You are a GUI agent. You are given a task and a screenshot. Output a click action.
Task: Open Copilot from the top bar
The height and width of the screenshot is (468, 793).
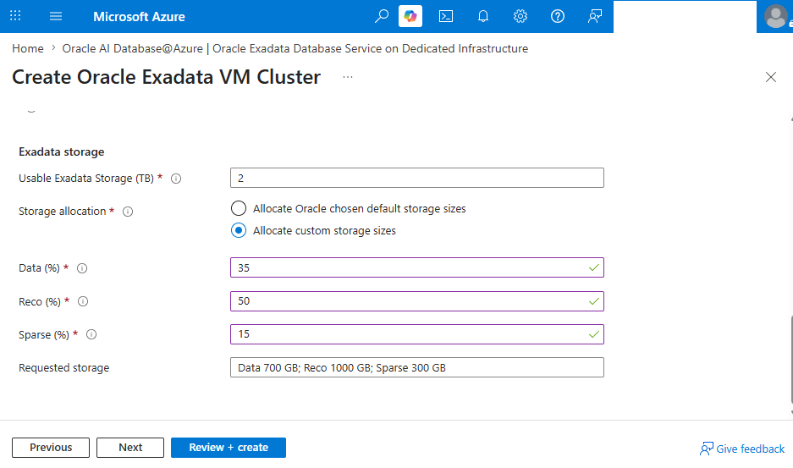410,16
